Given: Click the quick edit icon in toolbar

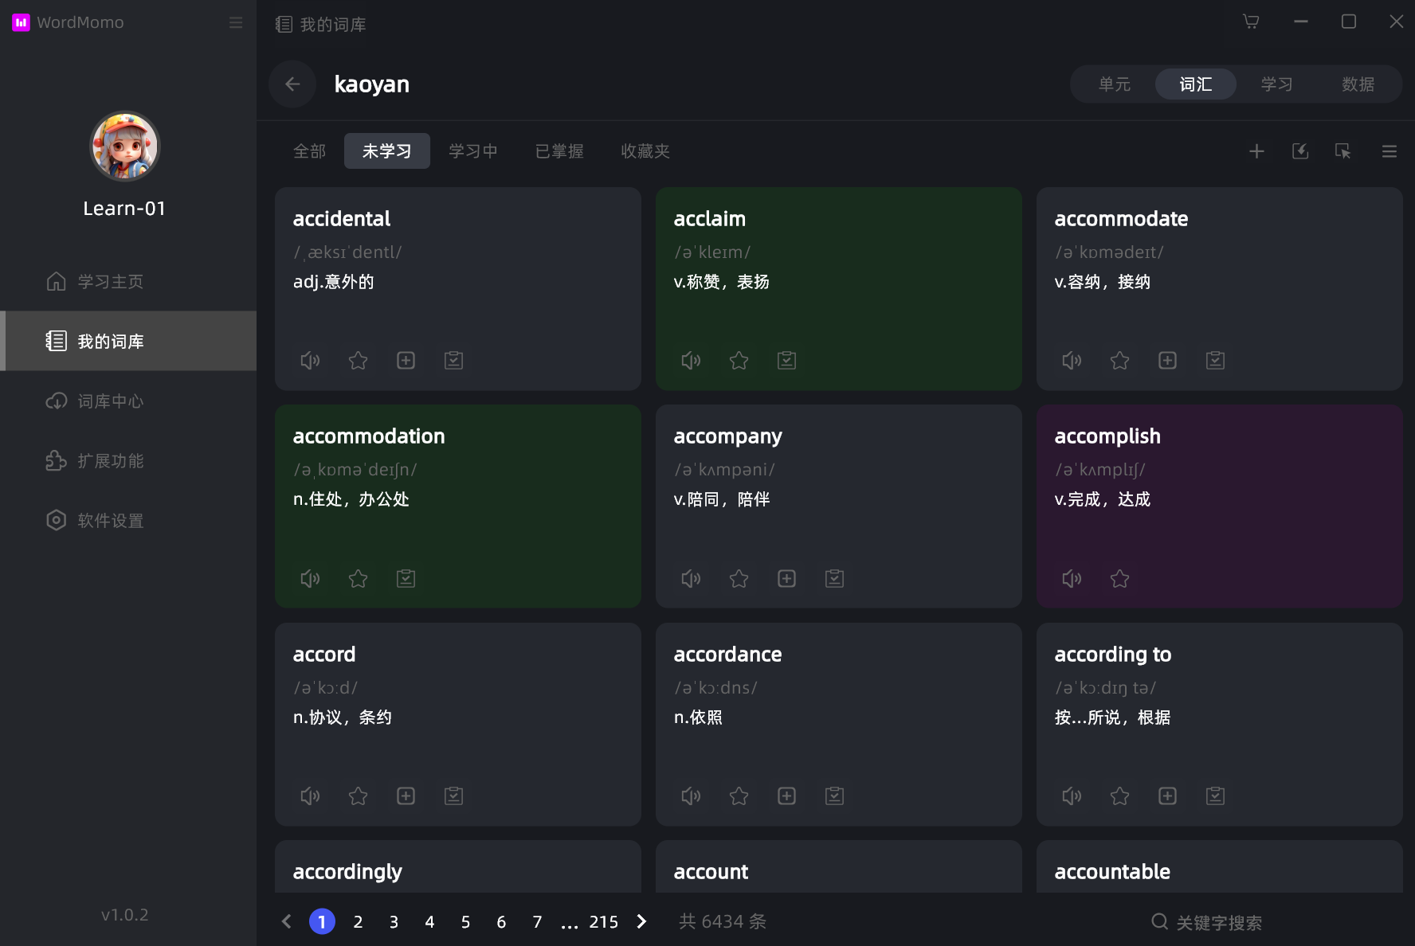Looking at the screenshot, I should pos(1300,151).
